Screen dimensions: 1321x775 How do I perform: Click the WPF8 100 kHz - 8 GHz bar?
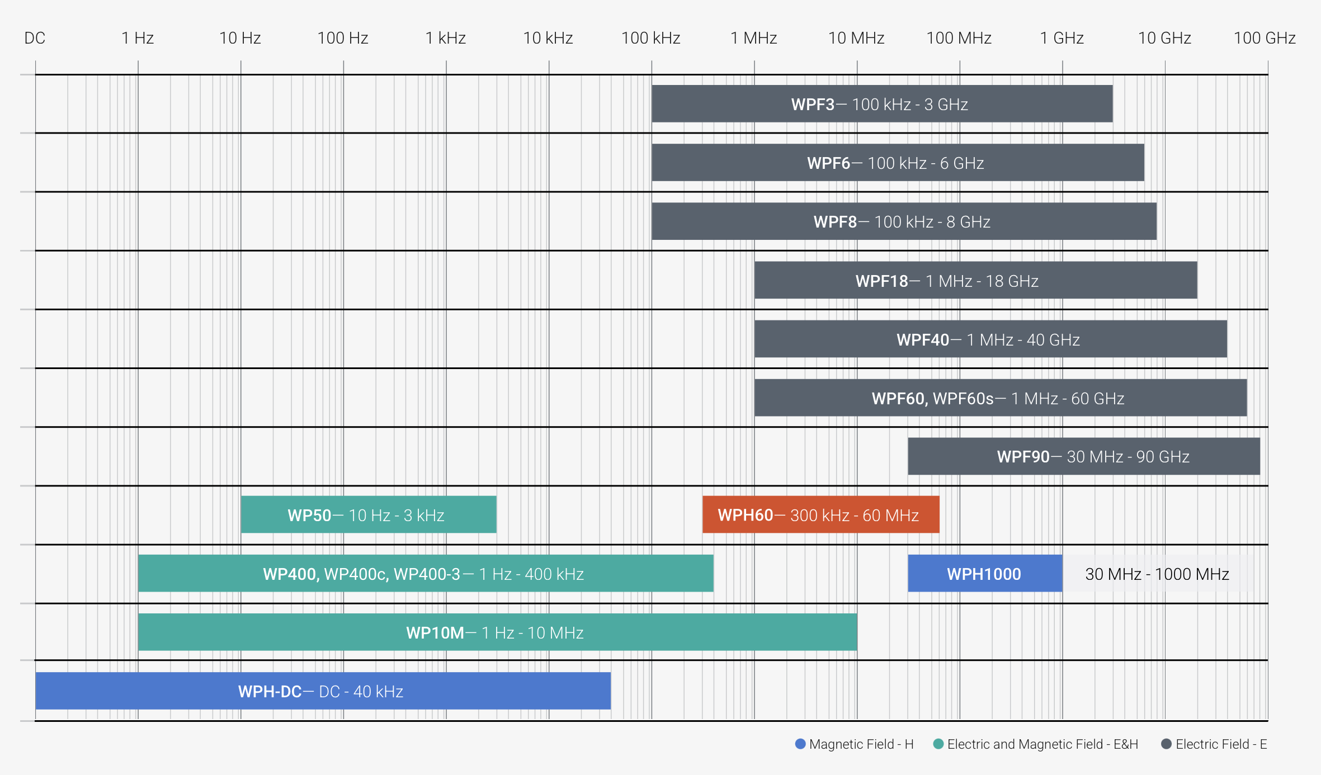pos(903,221)
